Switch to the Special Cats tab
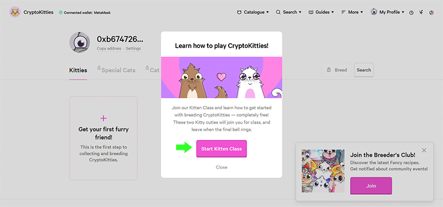This screenshot has width=443, height=207. click(x=116, y=70)
